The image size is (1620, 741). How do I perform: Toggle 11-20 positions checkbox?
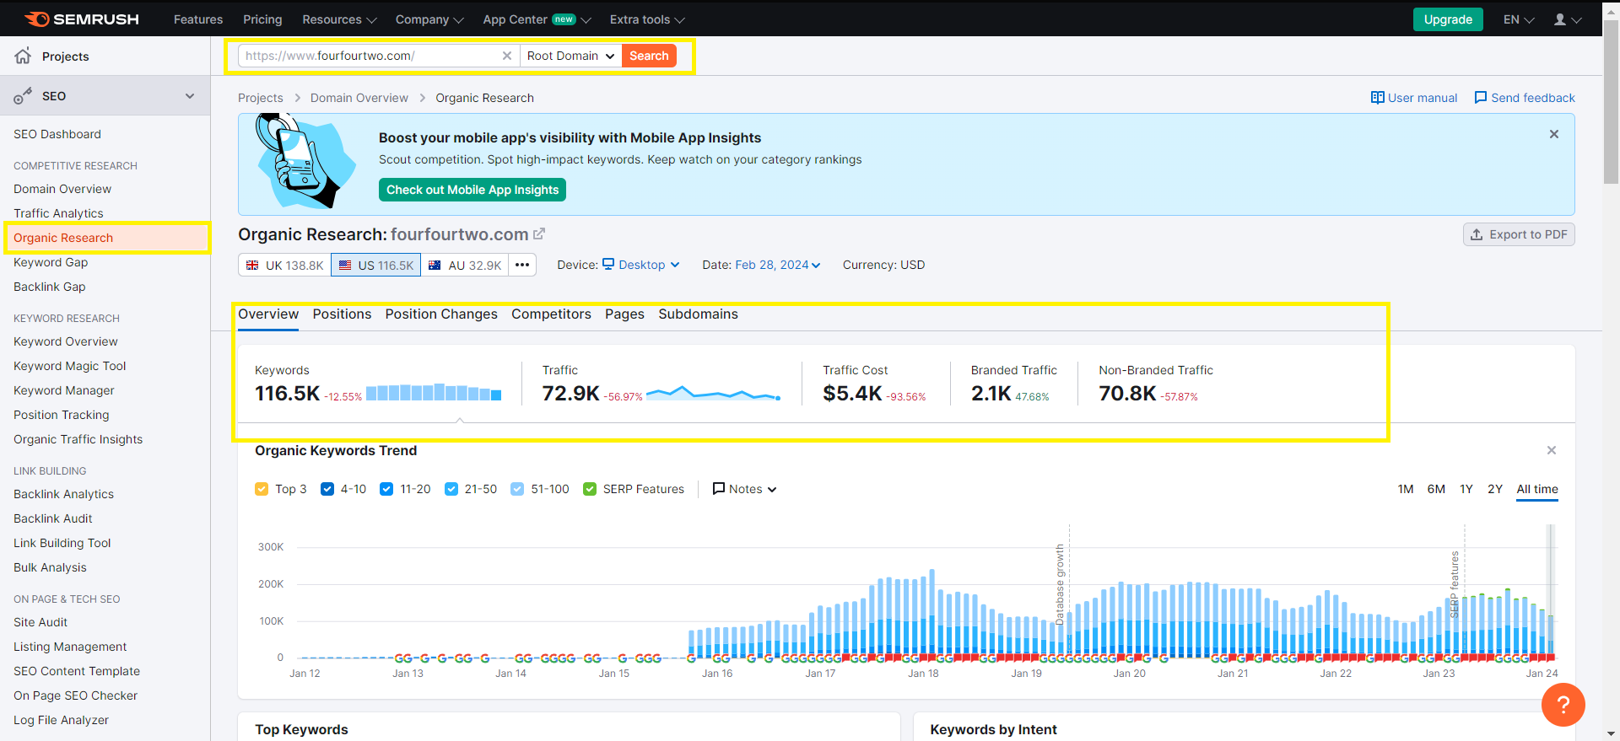tap(386, 489)
